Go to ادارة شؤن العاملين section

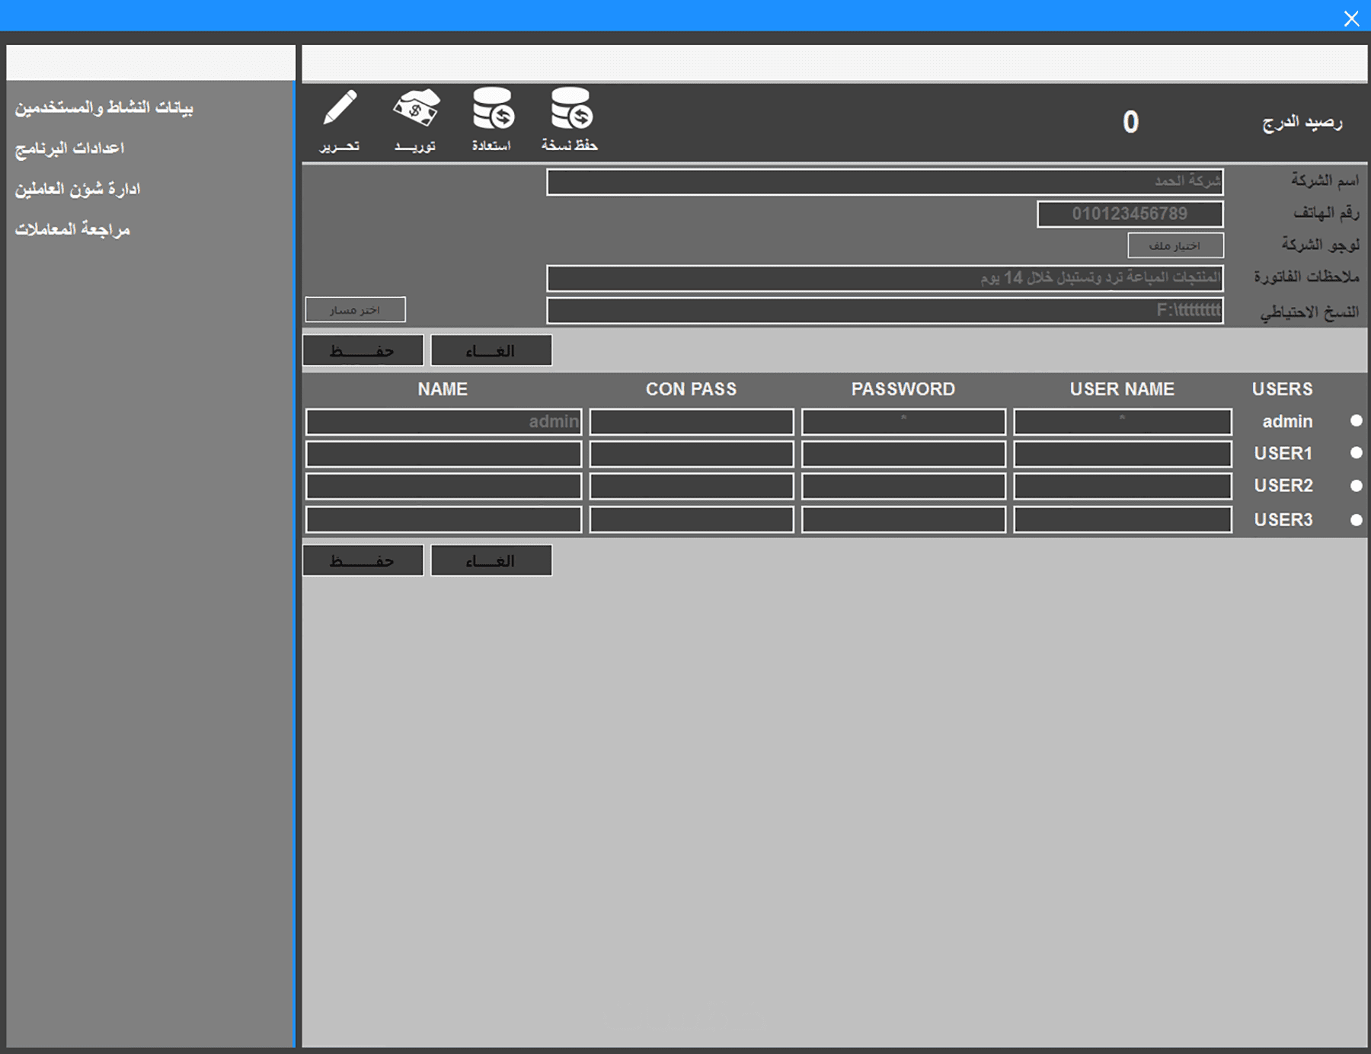[x=78, y=189]
